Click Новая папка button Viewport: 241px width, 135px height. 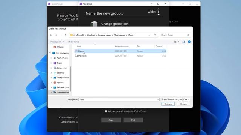click(74, 42)
